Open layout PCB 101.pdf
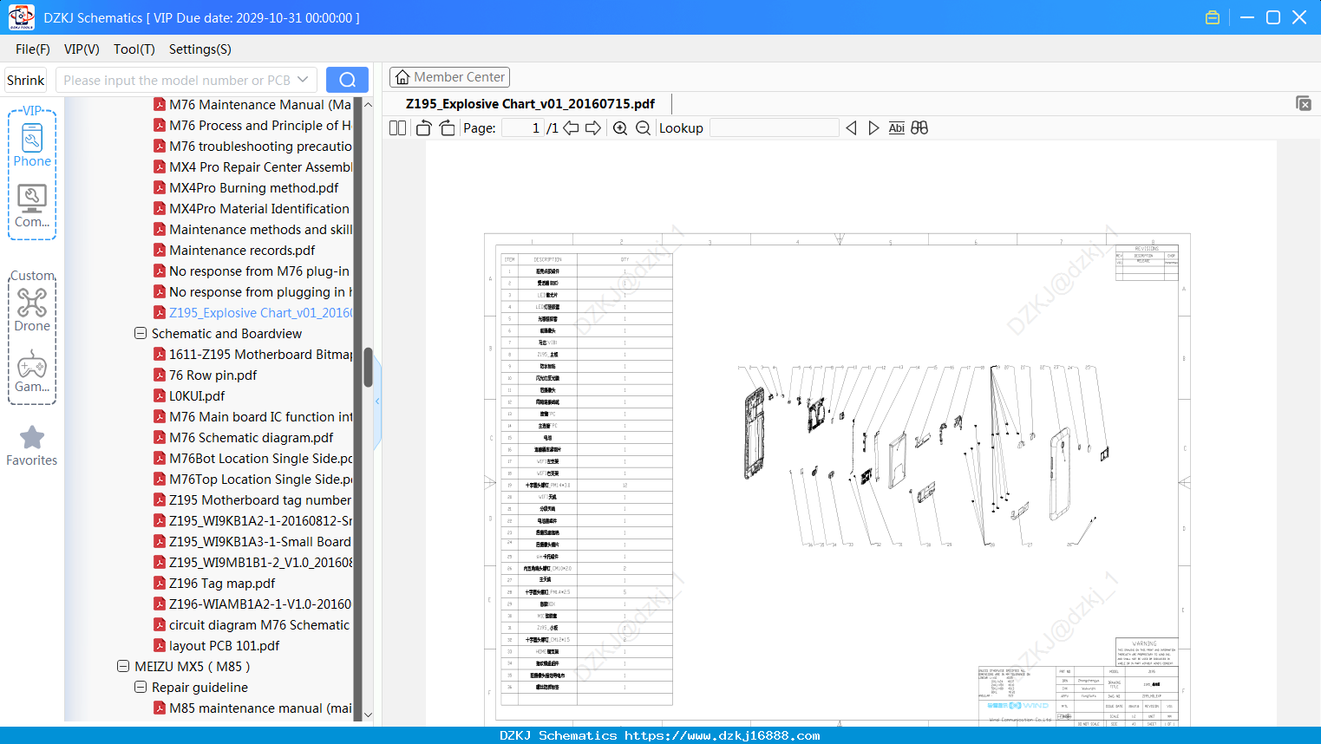Viewport: 1321px width, 744px height. pyautogui.click(x=217, y=646)
